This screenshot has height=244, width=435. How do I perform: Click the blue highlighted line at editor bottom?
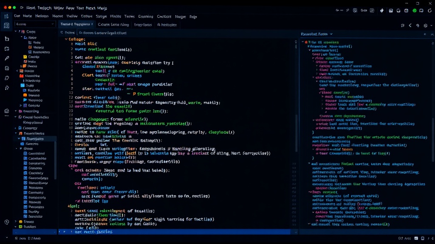[x=174, y=232]
